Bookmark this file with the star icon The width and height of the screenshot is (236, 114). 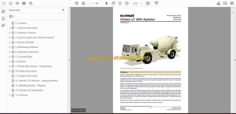[x=10, y=3]
